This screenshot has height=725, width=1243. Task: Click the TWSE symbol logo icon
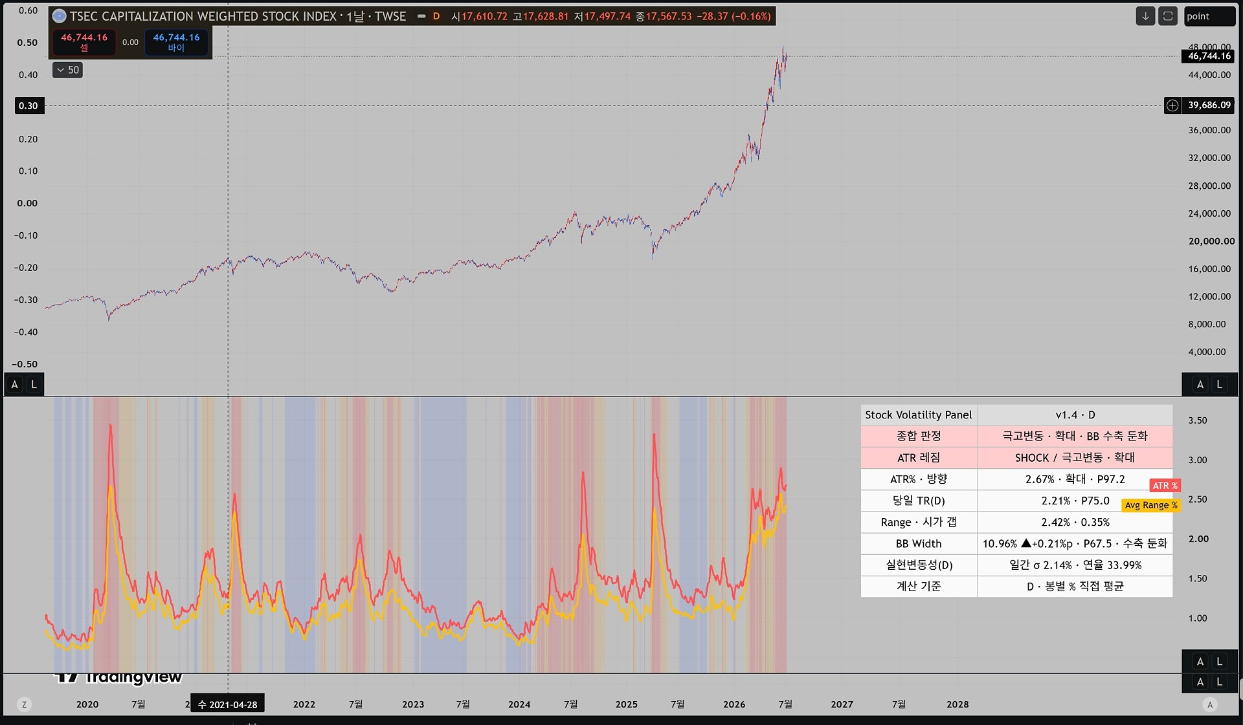[59, 16]
